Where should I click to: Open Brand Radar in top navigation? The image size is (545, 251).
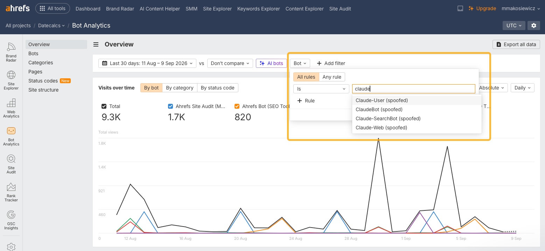point(120,9)
